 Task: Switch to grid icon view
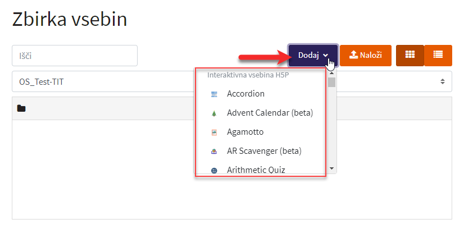(x=410, y=55)
